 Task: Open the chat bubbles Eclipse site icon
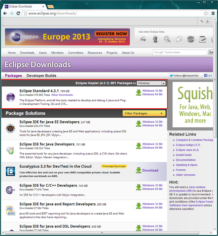(x=179, y=39)
